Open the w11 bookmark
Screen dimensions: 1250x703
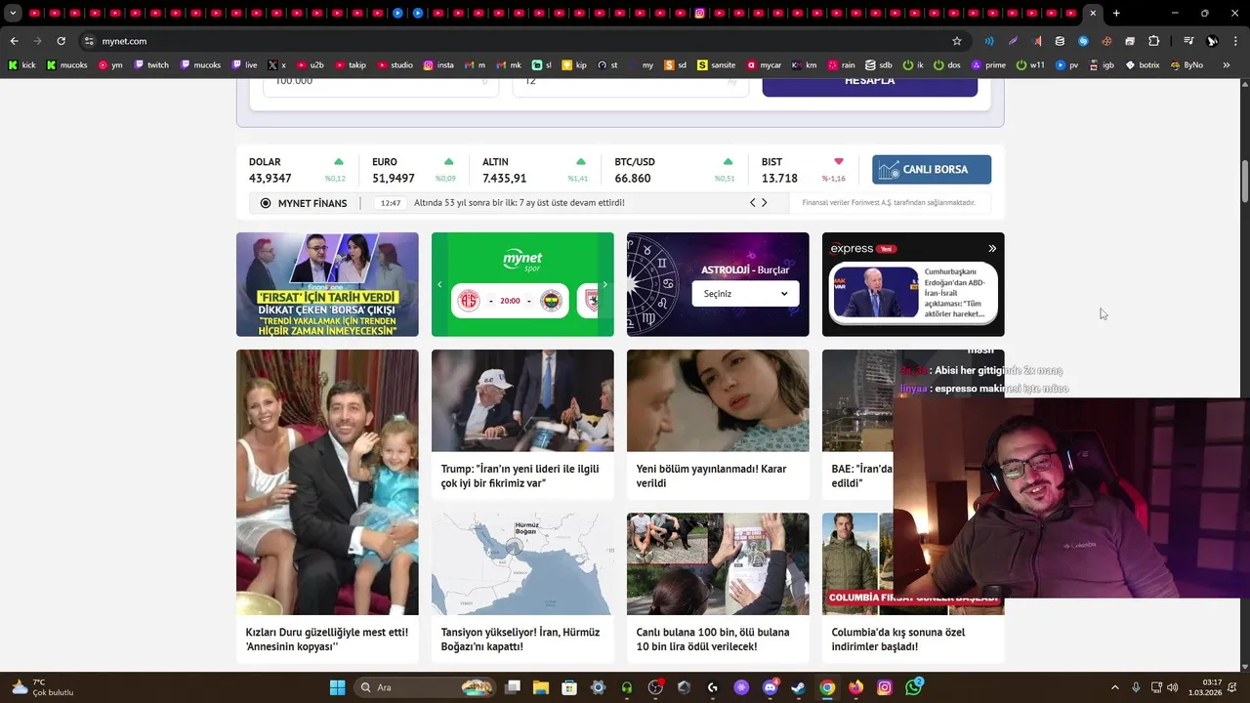(1029, 65)
